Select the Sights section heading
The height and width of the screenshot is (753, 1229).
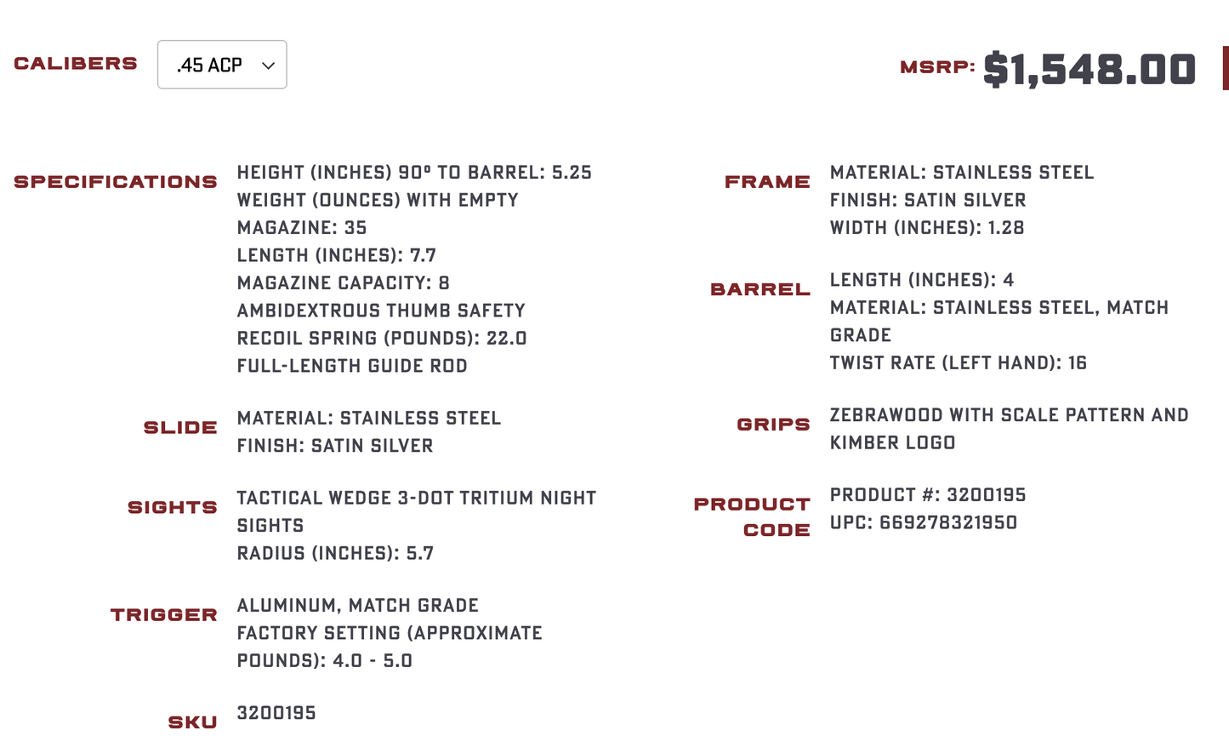click(173, 508)
